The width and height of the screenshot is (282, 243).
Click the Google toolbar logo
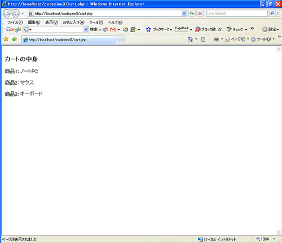coord(14,29)
